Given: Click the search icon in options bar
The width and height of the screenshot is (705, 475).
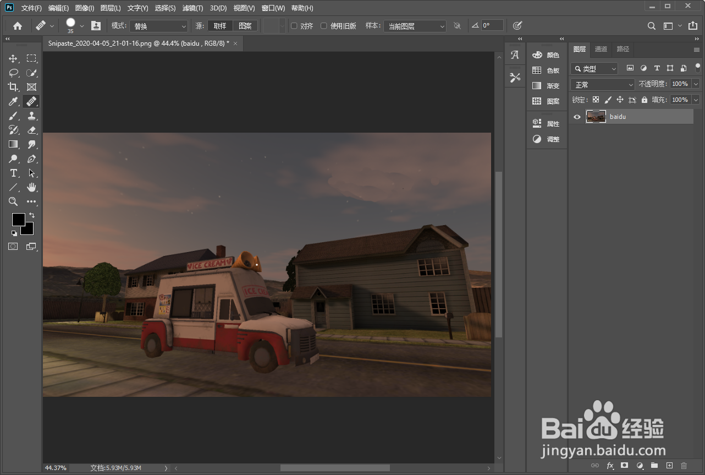Looking at the screenshot, I should (x=651, y=26).
